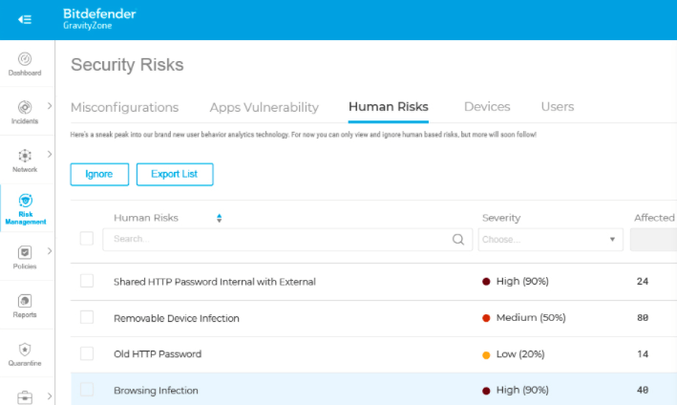Open the briefcase icon below Quarantine
Viewport: 677px width, 405px height.
pyautogui.click(x=25, y=396)
